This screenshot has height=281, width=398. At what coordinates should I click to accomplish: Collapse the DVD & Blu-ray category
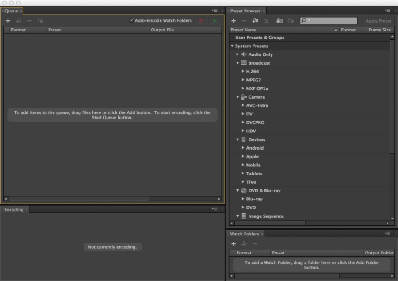click(237, 190)
